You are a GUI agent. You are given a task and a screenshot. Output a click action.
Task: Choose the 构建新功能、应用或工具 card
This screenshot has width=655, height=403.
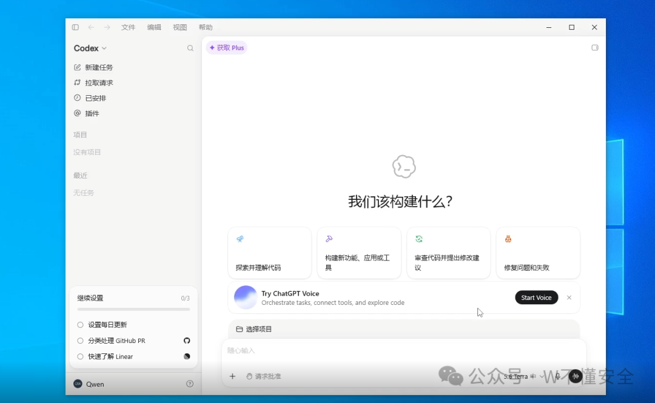(359, 253)
